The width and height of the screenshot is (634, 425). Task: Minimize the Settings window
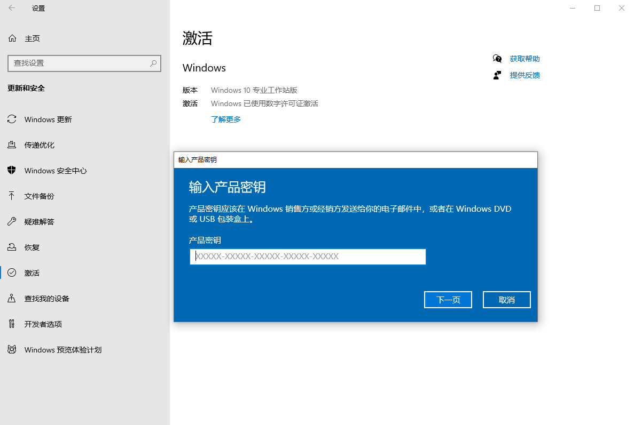(573, 8)
